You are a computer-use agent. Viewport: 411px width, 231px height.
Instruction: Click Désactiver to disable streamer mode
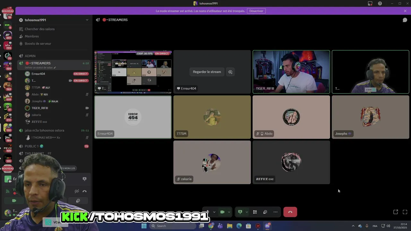click(x=256, y=11)
